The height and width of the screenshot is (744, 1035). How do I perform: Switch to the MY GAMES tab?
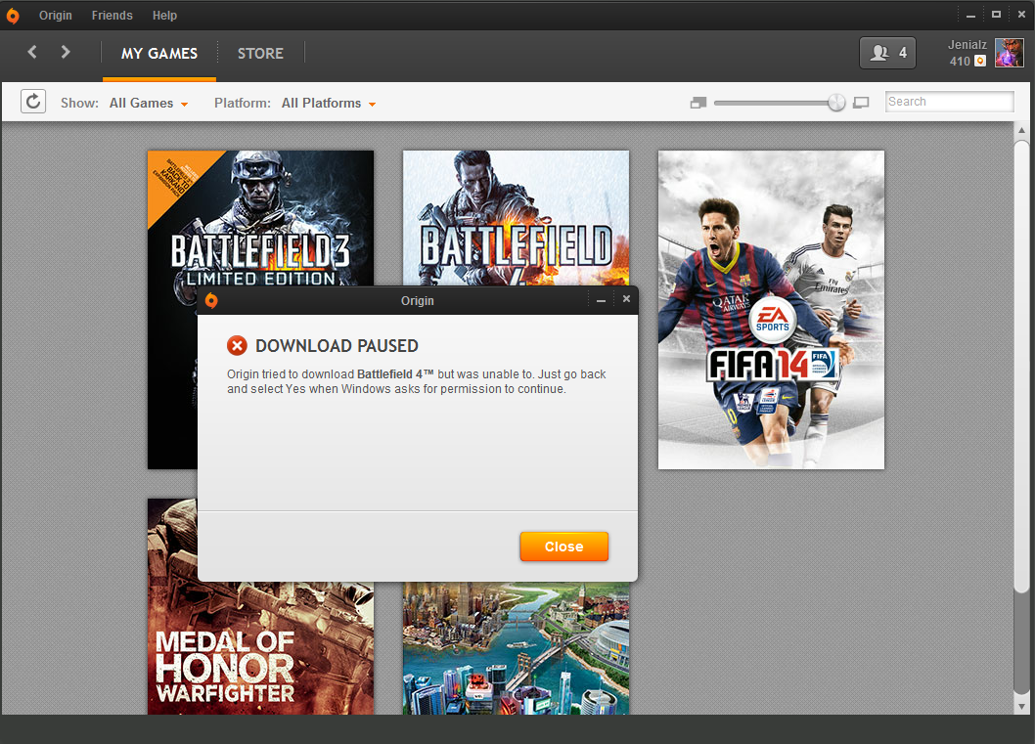click(159, 54)
